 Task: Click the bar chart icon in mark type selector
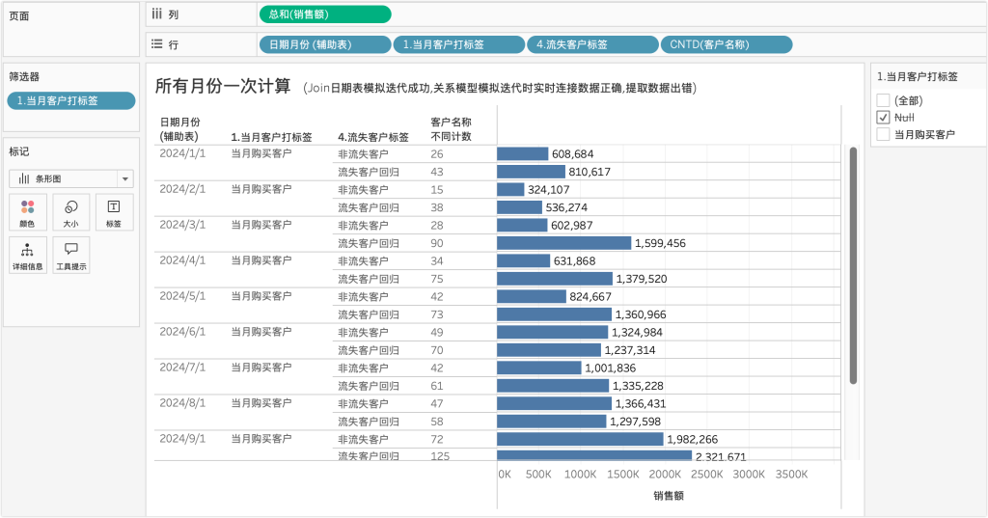click(24, 178)
